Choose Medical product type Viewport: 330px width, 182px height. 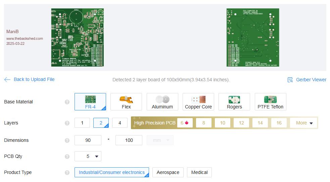pyautogui.click(x=199, y=172)
